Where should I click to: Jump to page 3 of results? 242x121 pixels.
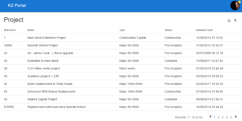click(222, 117)
